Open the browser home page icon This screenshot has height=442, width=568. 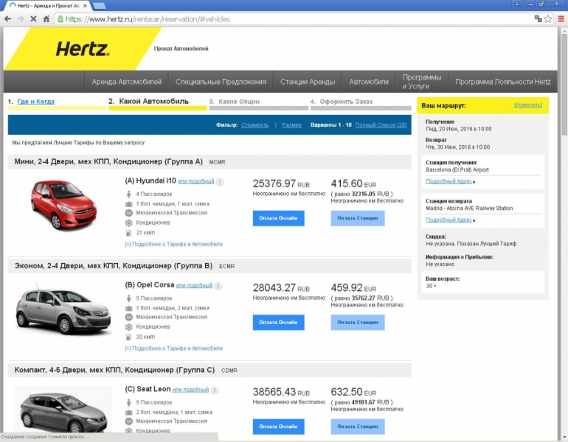coord(46,19)
